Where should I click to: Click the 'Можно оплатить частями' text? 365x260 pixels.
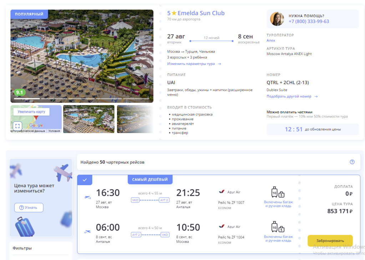[x=289, y=112]
